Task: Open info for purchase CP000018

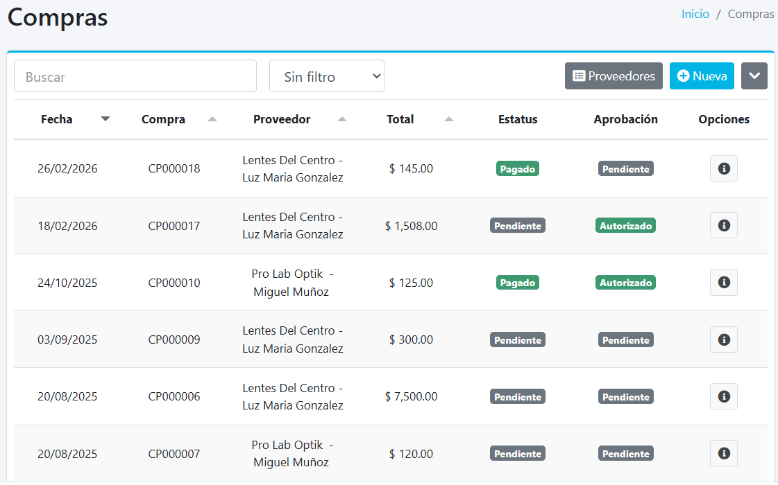Action: tap(723, 168)
